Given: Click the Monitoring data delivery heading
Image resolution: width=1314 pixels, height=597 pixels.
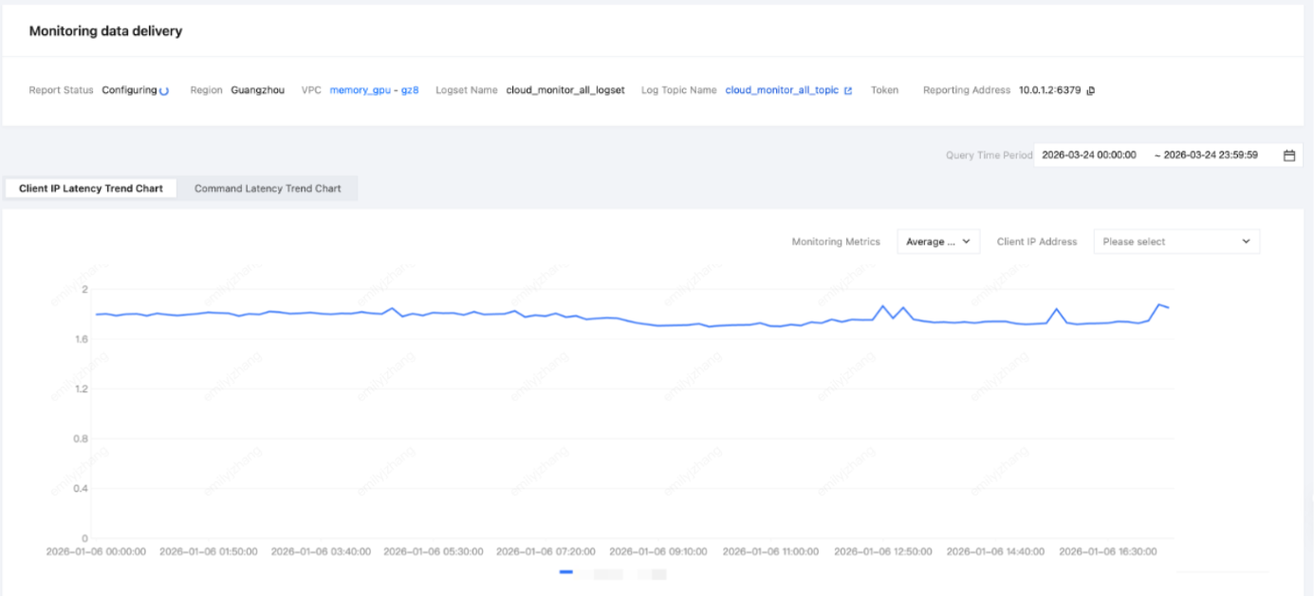Looking at the screenshot, I should click(105, 31).
